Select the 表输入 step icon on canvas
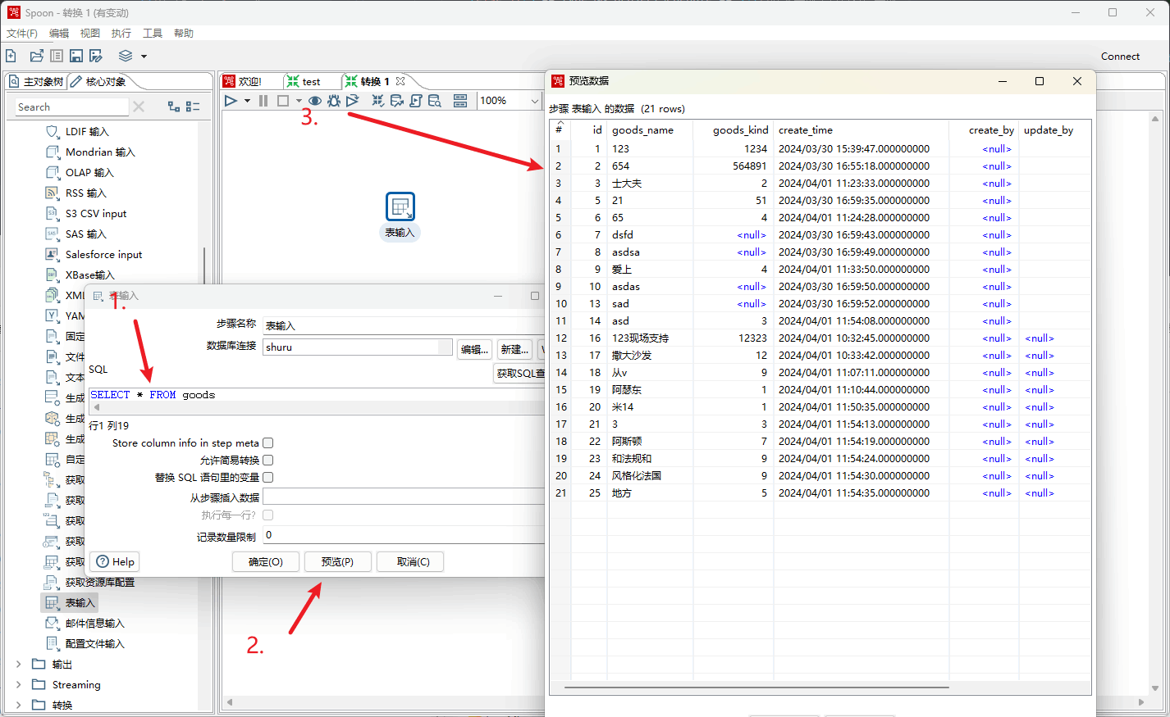The image size is (1170, 717). (x=400, y=206)
